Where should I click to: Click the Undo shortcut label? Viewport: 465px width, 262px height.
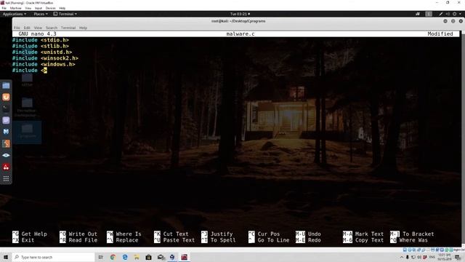(315, 234)
